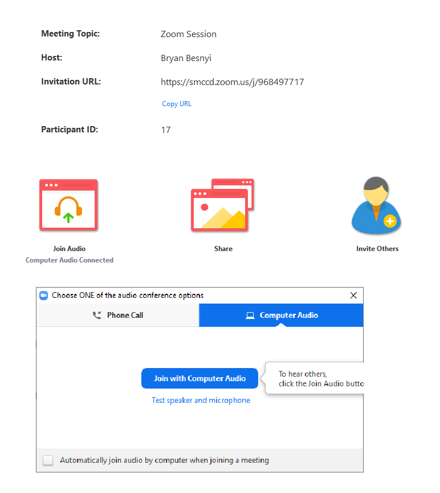
Task: Click the 'Automatically join audio by computer' label text
Action: (x=164, y=460)
